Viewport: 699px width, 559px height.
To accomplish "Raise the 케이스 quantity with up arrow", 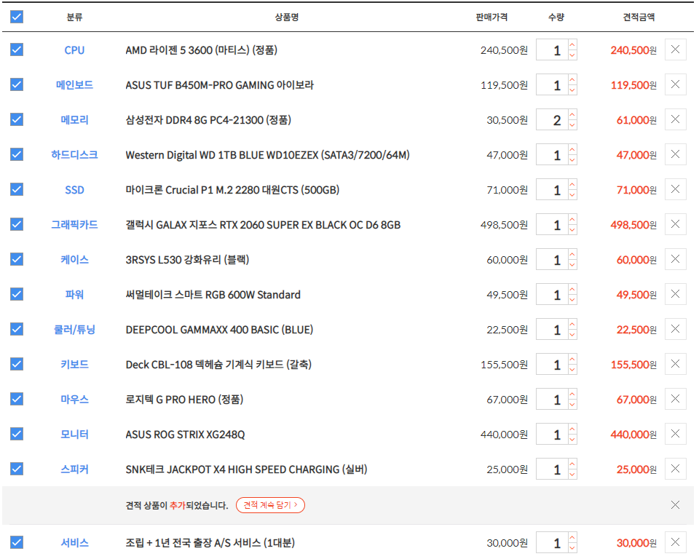I will tap(572, 254).
